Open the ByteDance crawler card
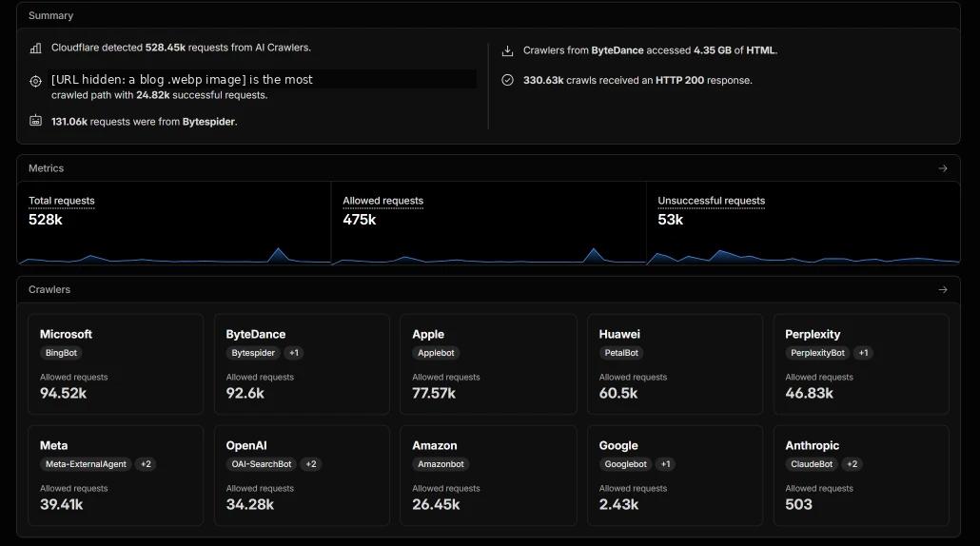Viewport: 980px width, 546px height. click(x=302, y=364)
